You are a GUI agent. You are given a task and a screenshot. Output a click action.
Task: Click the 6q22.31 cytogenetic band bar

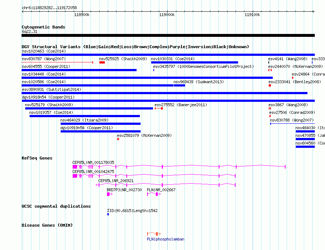[168, 35]
